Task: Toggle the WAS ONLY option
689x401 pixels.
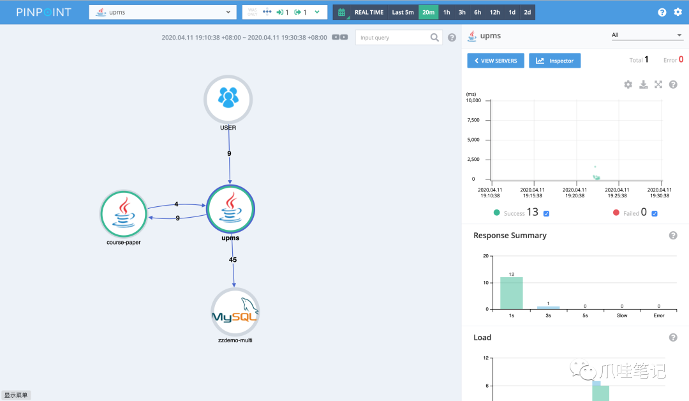Action: click(x=252, y=12)
